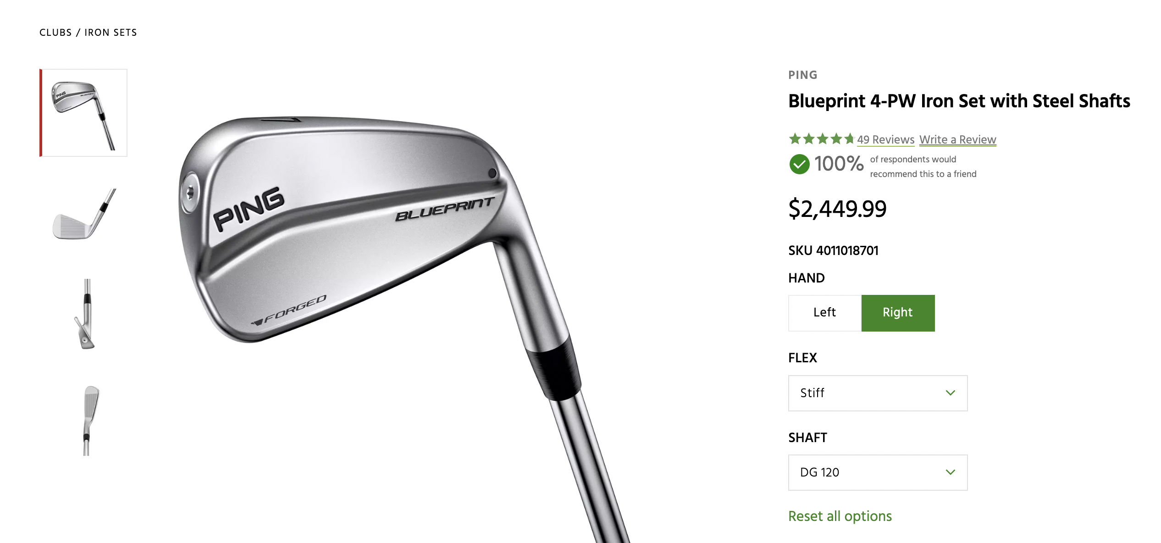1161x543 pixels.
Task: Click the Flex dropdown chevron arrow
Action: click(x=950, y=393)
